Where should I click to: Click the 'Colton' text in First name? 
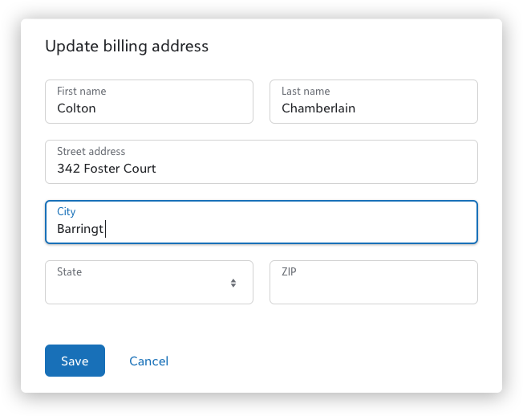[x=76, y=108]
